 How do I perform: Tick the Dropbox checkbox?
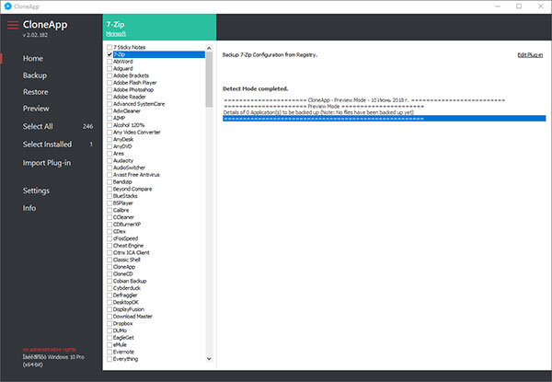tap(109, 324)
